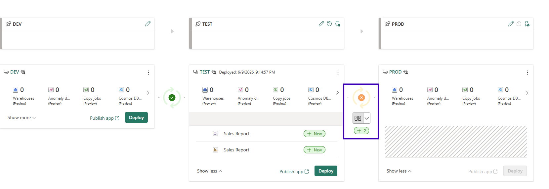Select the Sales Report report name text
Image resolution: width=549 pixels, height=189 pixels.
point(236,150)
